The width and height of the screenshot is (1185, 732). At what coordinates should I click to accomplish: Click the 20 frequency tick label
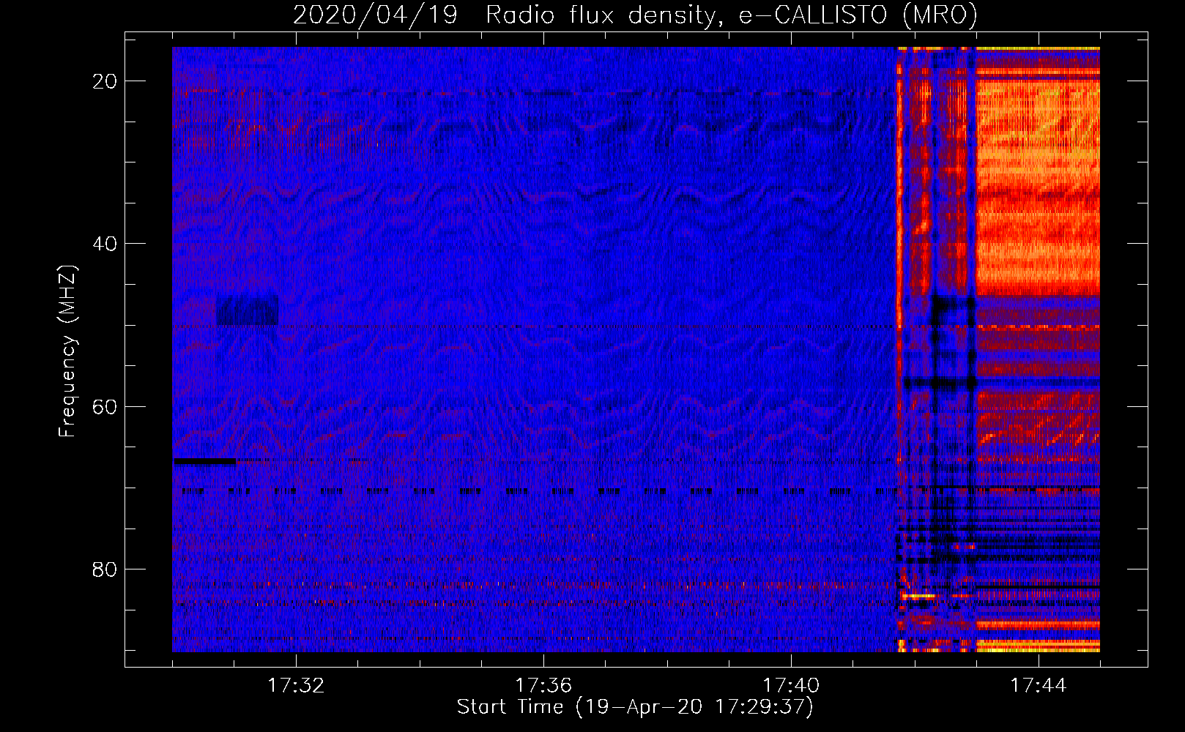(x=105, y=81)
